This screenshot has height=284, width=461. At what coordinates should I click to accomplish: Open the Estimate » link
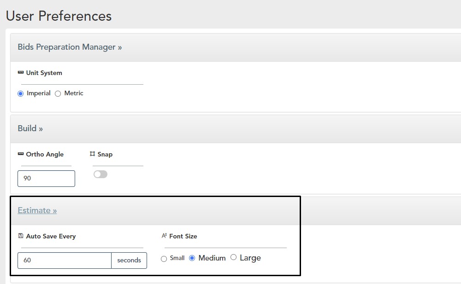(x=37, y=210)
